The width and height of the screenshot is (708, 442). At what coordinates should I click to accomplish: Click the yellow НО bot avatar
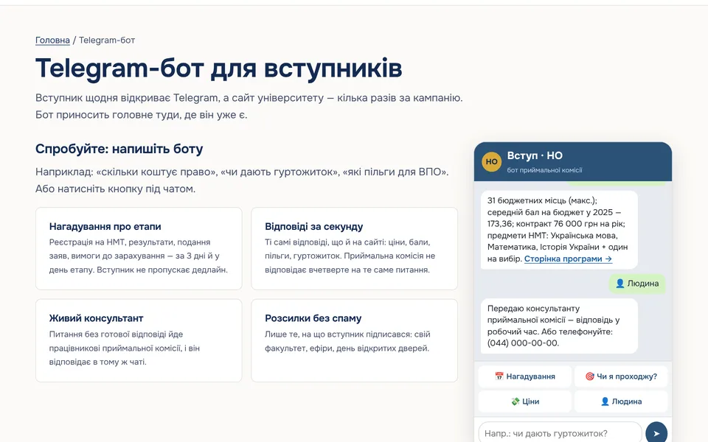[x=491, y=161]
